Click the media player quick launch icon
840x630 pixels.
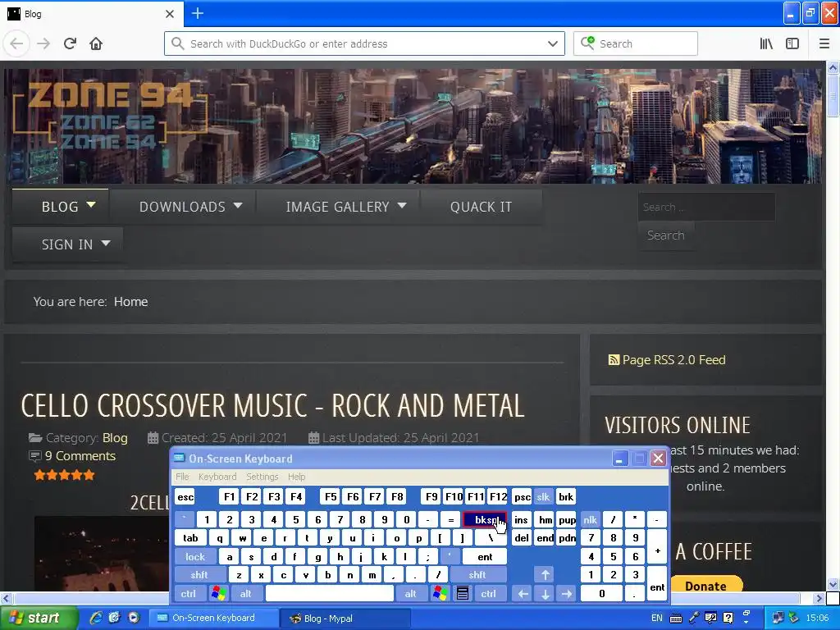(134, 618)
